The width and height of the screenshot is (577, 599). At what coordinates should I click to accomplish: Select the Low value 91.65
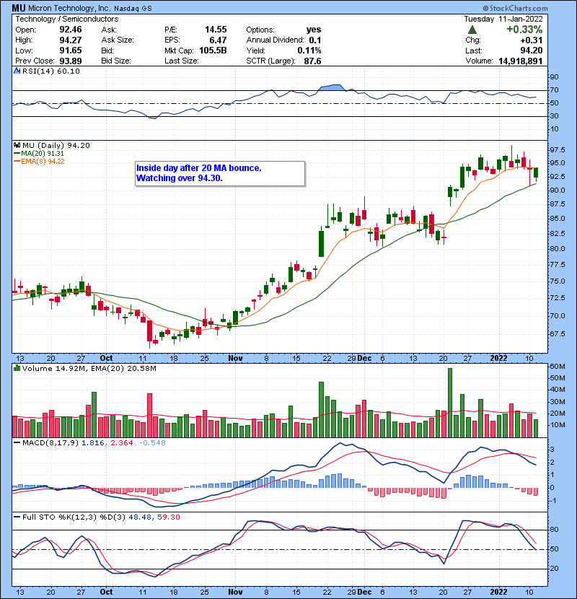coord(71,51)
